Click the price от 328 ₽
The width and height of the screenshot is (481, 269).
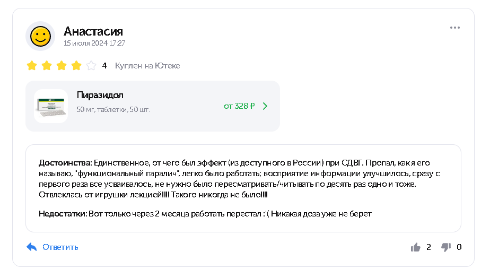pos(239,106)
